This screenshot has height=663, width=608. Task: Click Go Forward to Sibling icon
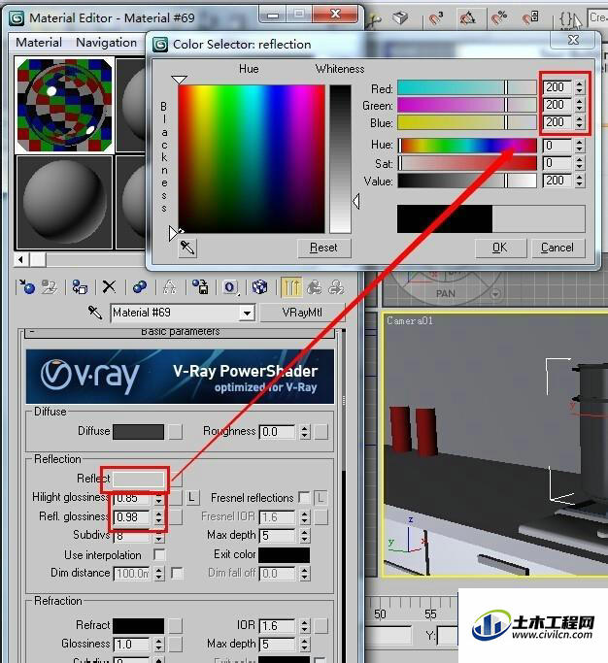336,287
